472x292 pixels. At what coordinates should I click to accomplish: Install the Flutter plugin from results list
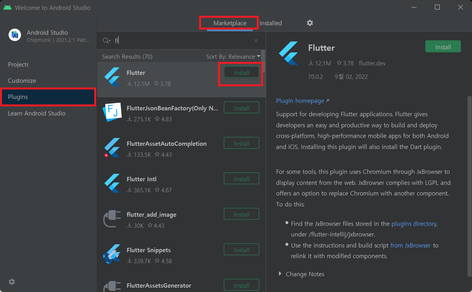(x=241, y=73)
